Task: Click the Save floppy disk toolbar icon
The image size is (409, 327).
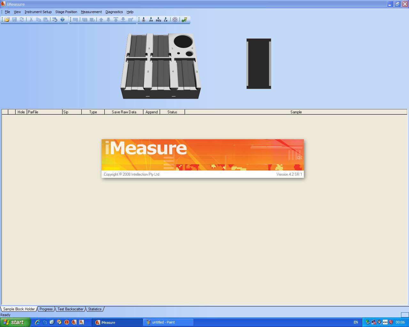Action: [14, 20]
